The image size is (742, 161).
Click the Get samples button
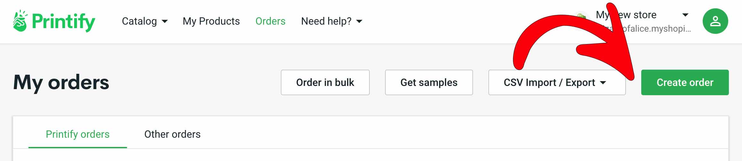(429, 82)
